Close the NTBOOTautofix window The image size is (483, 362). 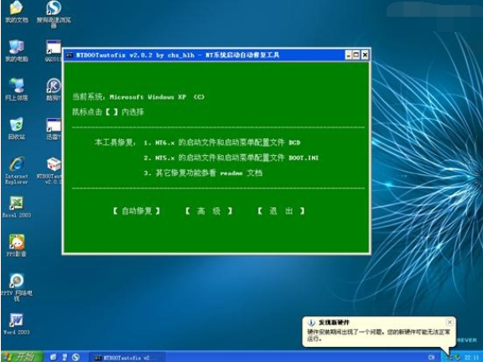click(x=365, y=55)
